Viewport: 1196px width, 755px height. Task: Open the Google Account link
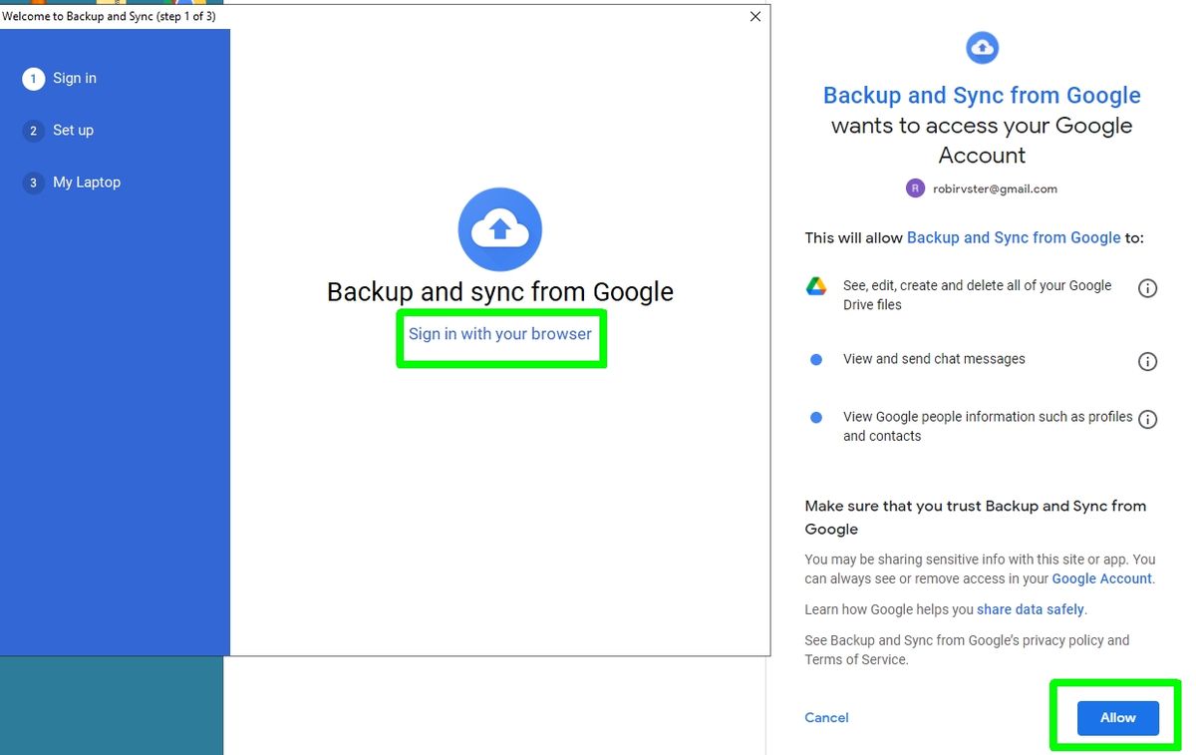point(1101,578)
